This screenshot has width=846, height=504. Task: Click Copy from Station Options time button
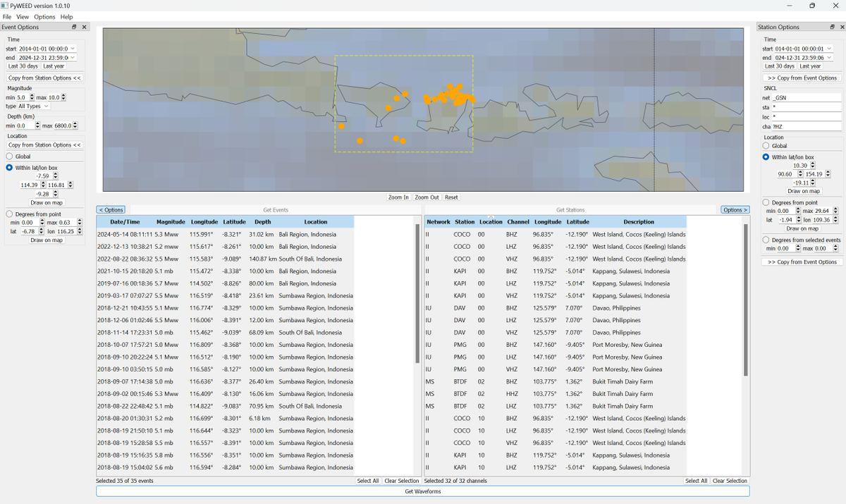tap(44, 78)
